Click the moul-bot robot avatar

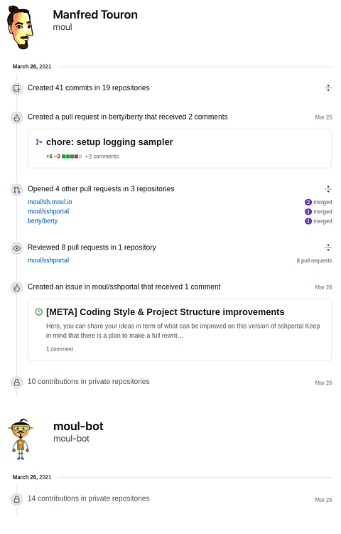point(21,439)
